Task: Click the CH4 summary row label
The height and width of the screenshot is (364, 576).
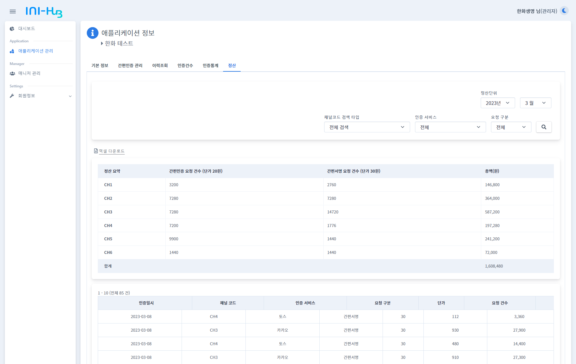Action: click(108, 226)
